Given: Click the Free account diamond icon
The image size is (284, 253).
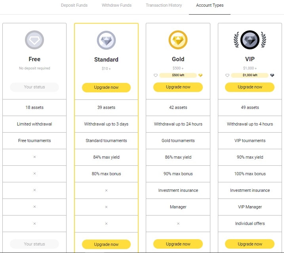Looking at the screenshot, I should (34, 40).
